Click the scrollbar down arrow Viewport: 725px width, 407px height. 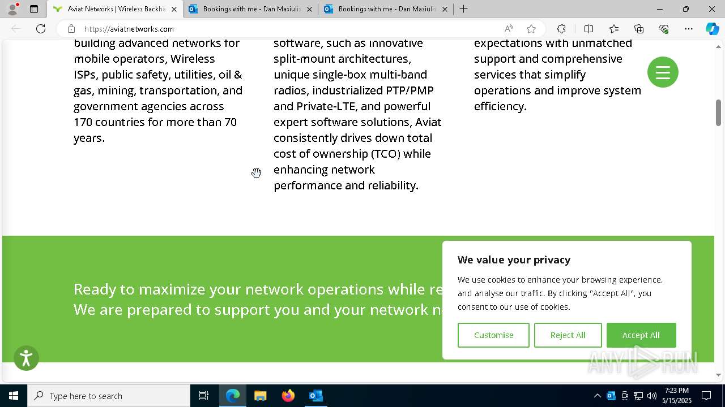(718, 375)
